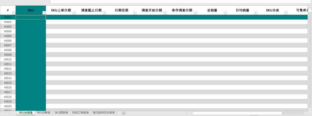Viewport: 312px width, 116px height.
Task: Click the vertical scrollbar up arrow
Action: pyautogui.click(x=310, y=7)
